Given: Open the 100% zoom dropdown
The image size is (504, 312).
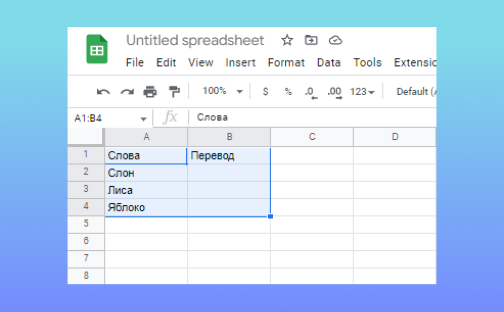Looking at the screenshot, I should [x=222, y=91].
